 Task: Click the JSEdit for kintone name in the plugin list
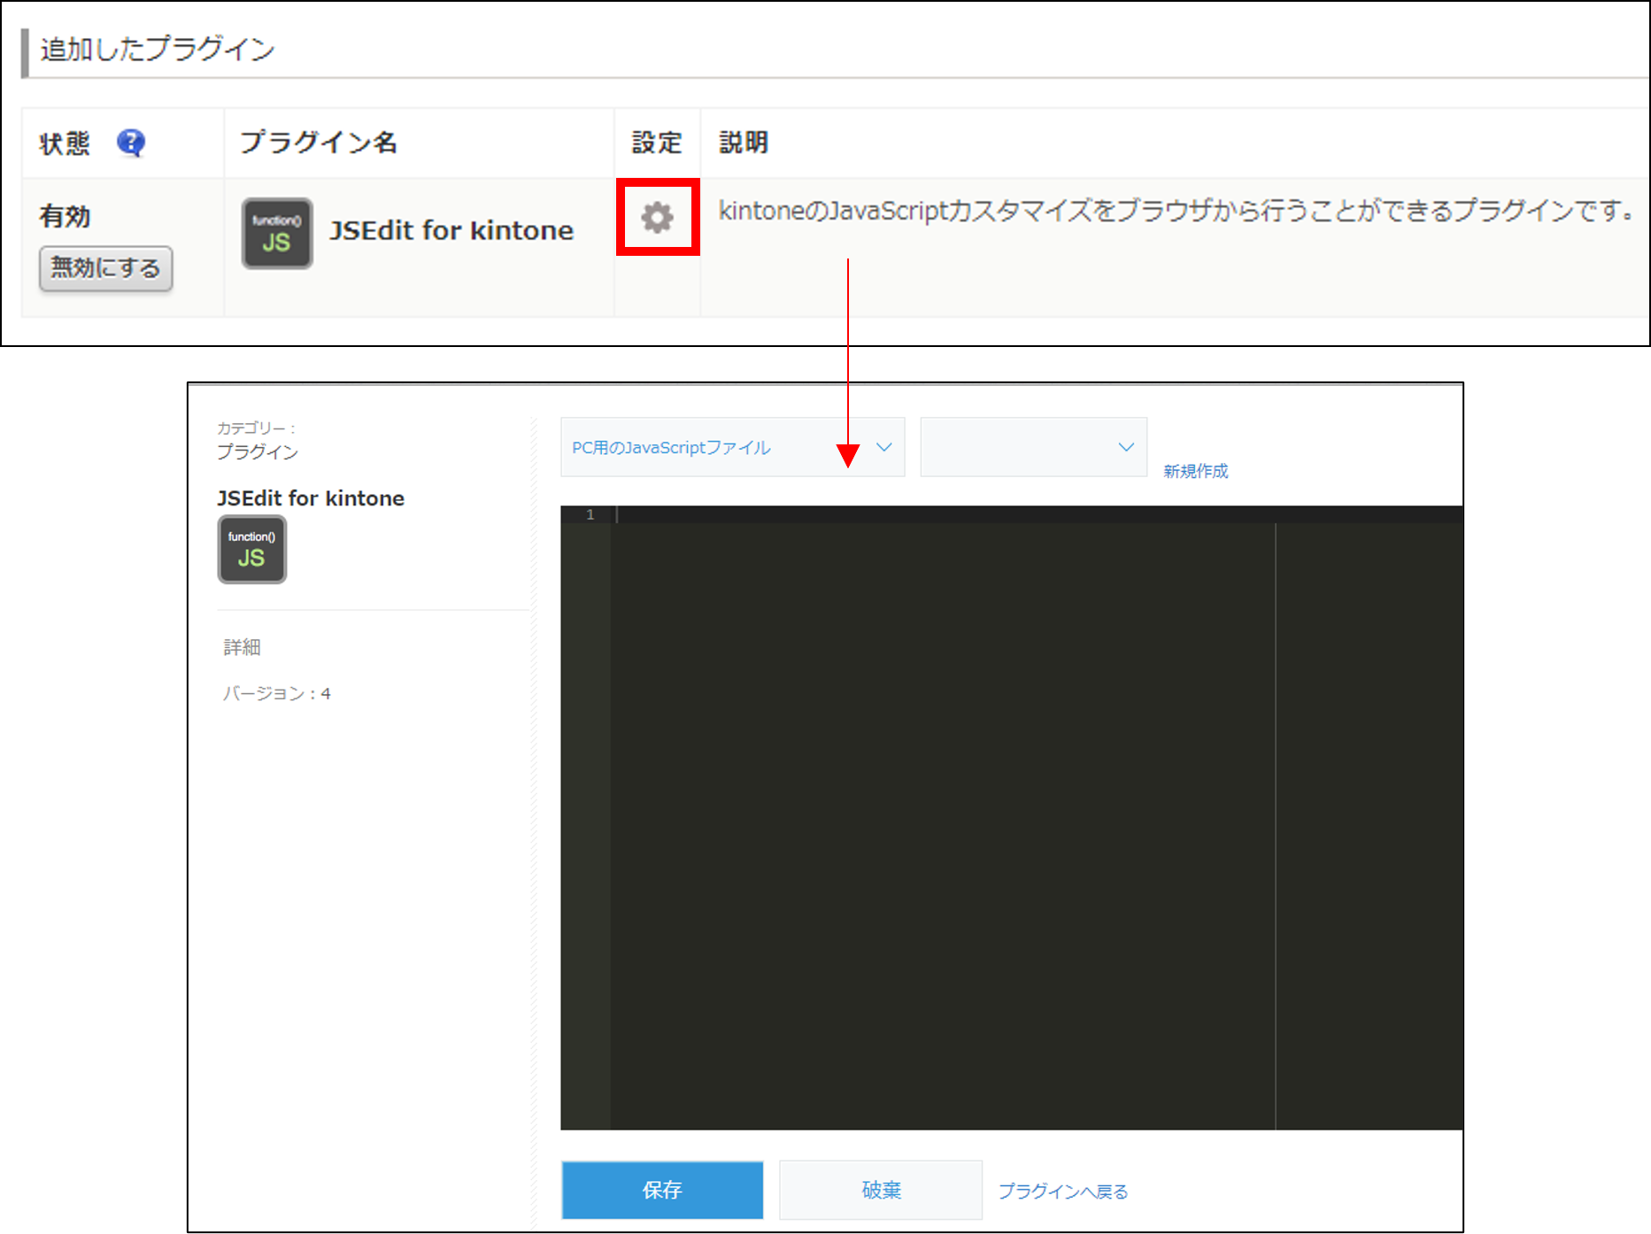point(451,230)
